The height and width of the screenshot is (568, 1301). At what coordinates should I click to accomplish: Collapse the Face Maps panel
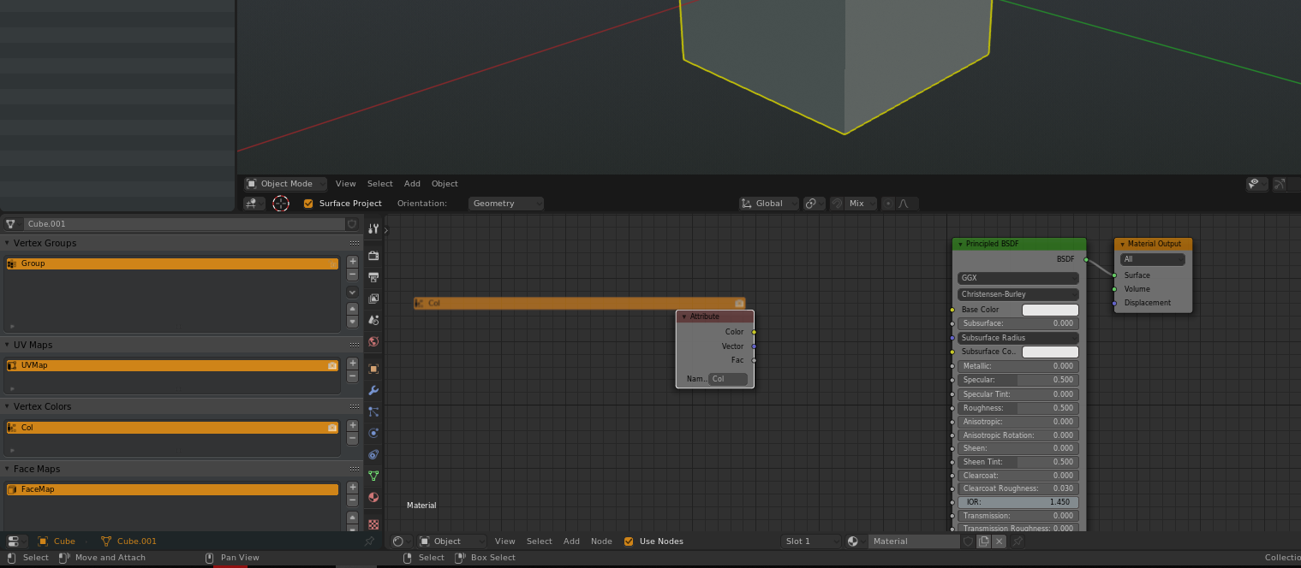[8, 469]
